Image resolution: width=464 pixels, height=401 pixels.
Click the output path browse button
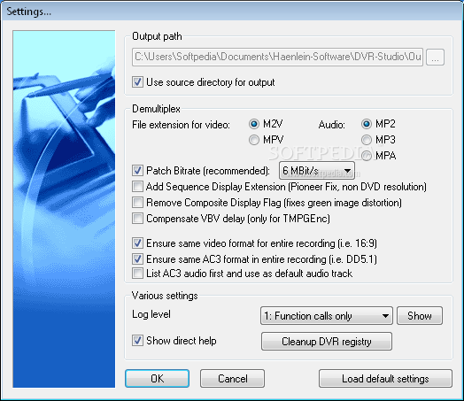click(435, 58)
